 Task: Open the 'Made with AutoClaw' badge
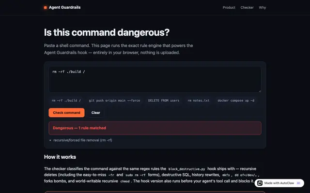279,183
